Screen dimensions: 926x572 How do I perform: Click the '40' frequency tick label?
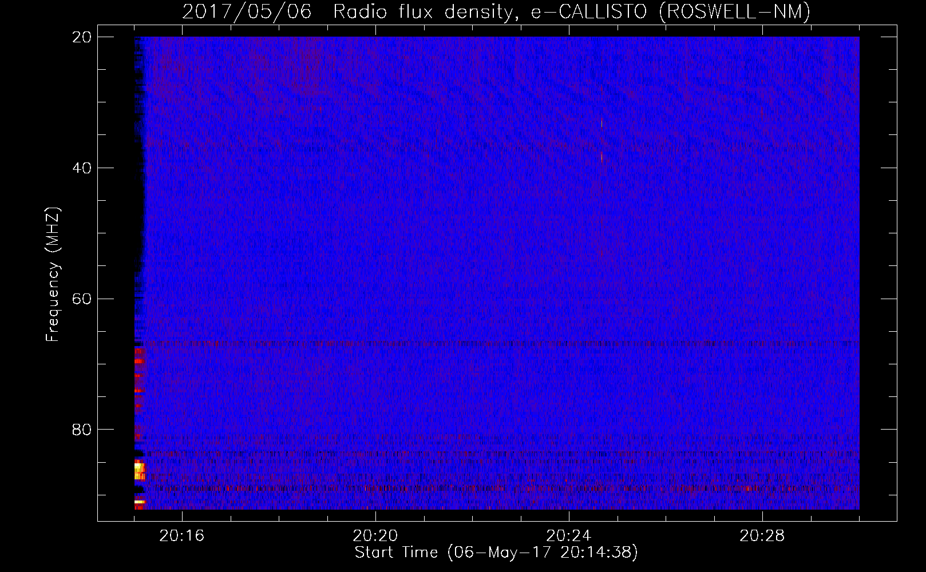coord(82,168)
